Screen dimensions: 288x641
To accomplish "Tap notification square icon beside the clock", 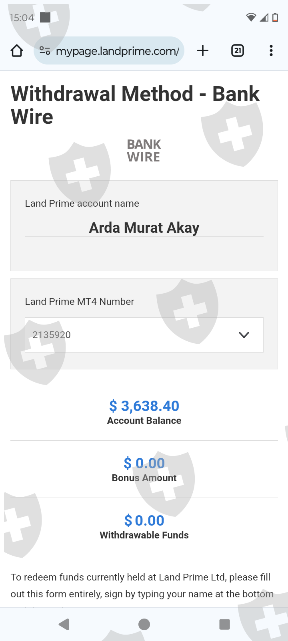I will (x=45, y=17).
